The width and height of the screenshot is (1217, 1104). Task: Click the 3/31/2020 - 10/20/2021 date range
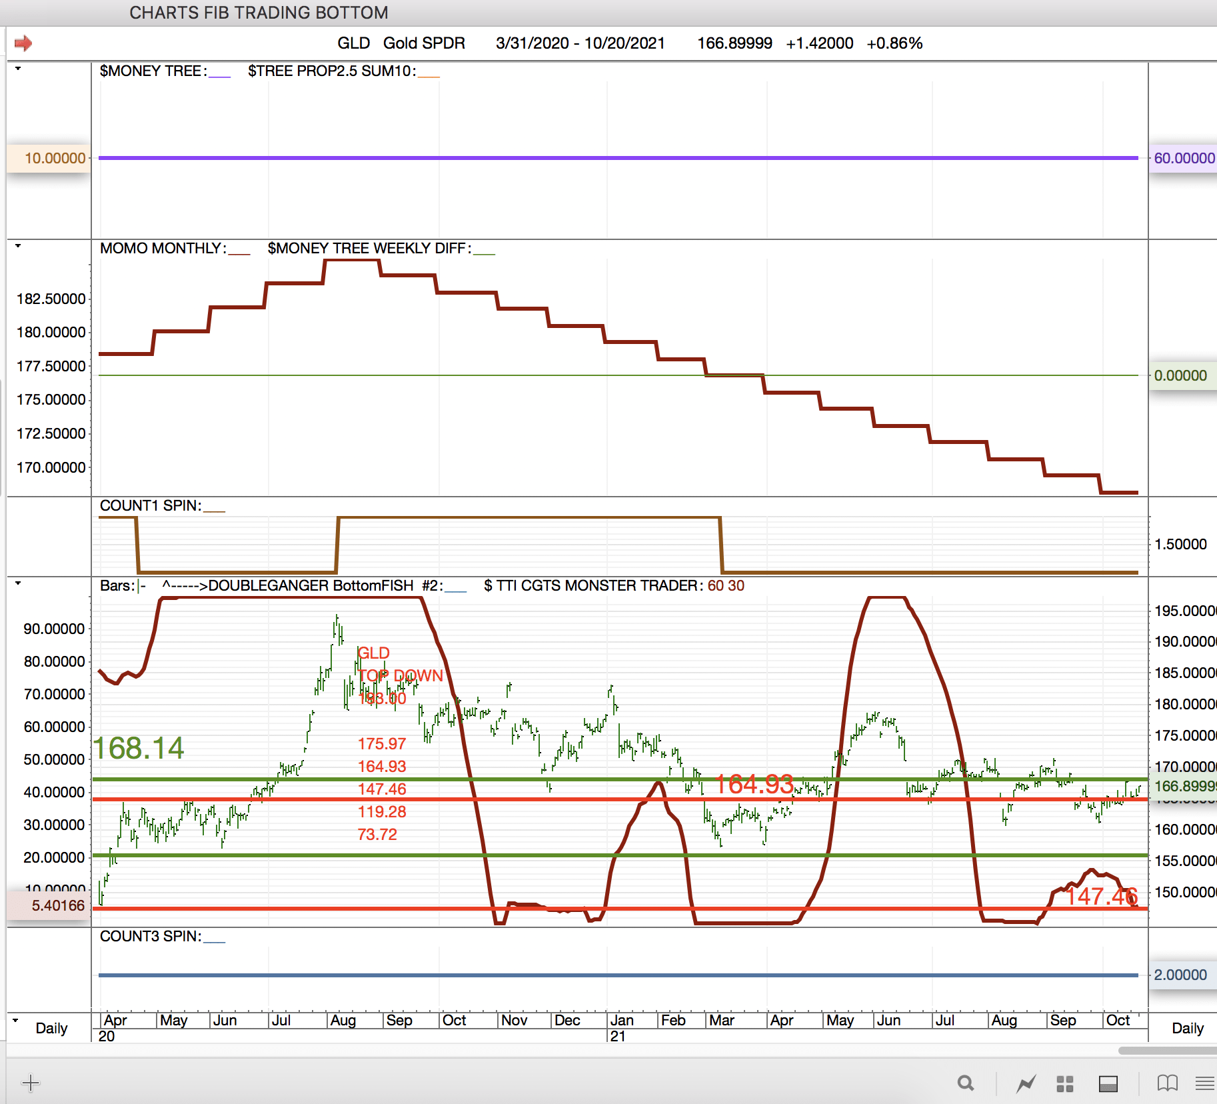pyautogui.click(x=581, y=43)
